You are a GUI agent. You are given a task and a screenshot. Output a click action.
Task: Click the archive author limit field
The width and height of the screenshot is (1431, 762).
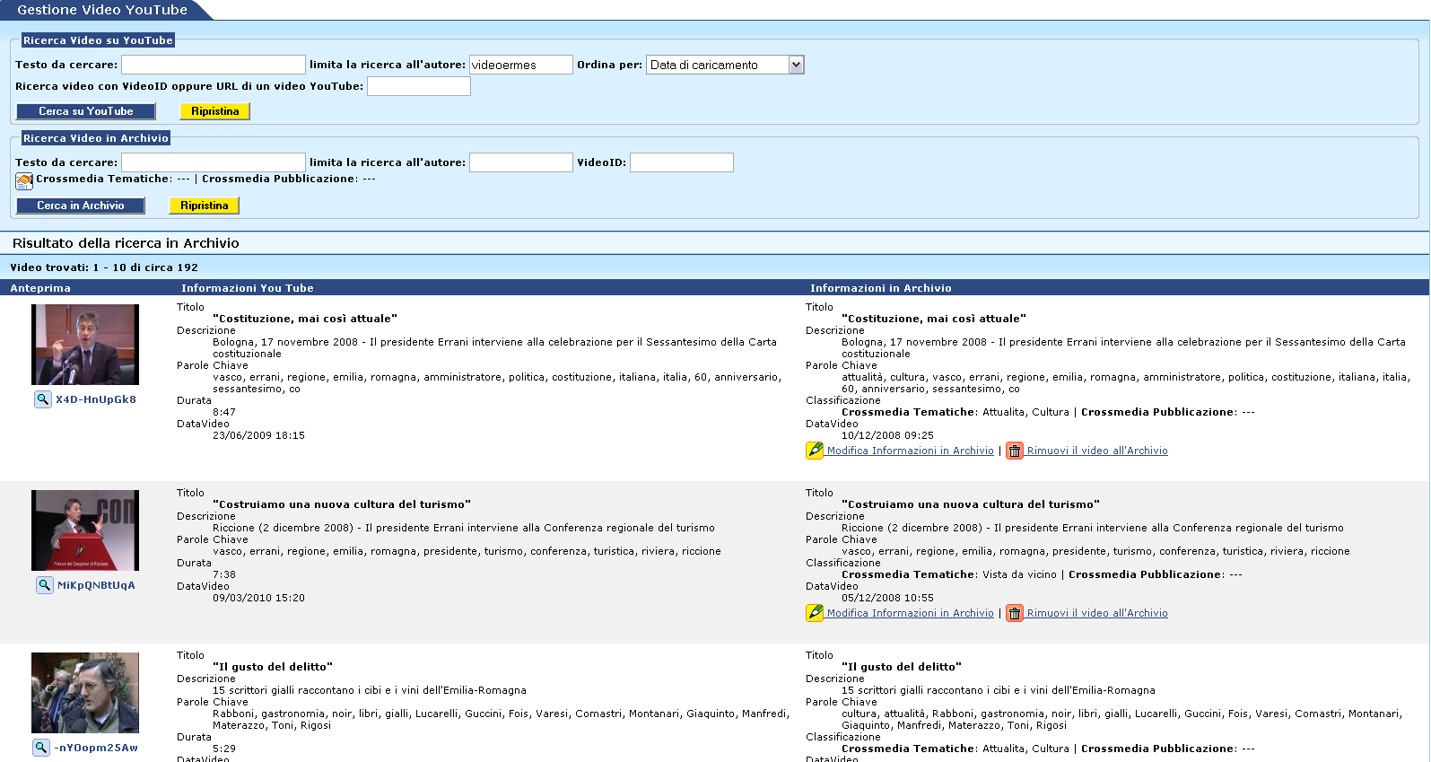pos(521,162)
